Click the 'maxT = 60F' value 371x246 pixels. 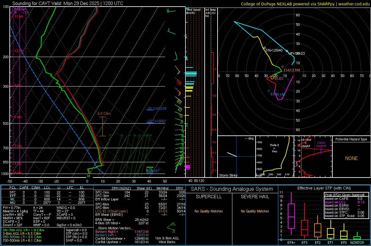(x=42, y=218)
